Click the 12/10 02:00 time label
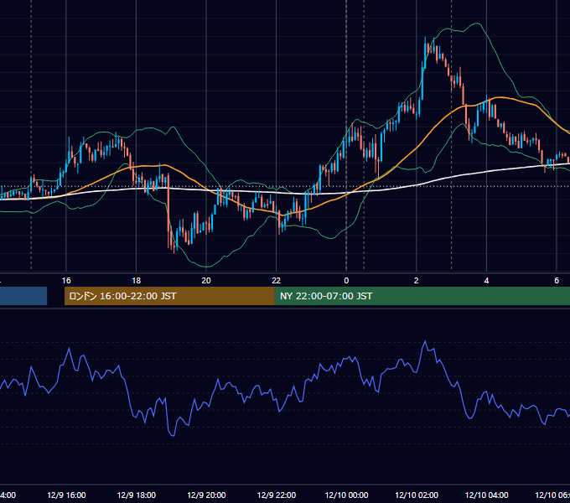 [417, 495]
